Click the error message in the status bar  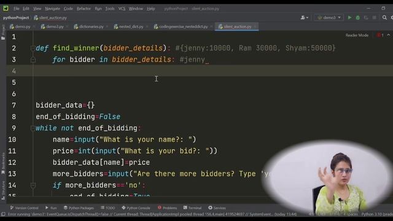pos(152,214)
